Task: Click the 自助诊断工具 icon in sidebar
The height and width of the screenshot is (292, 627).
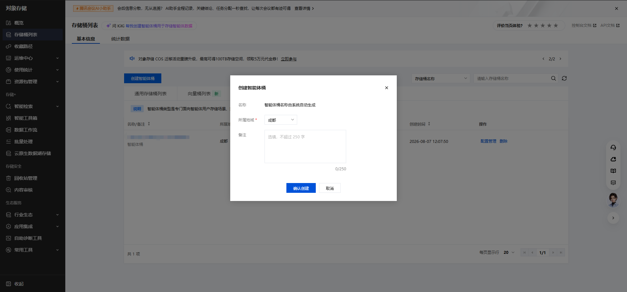Action: (8, 238)
